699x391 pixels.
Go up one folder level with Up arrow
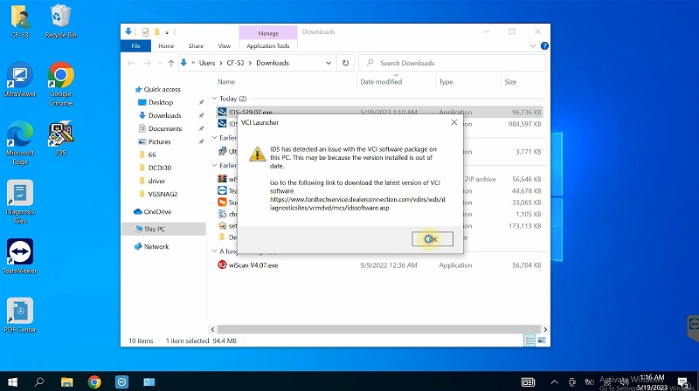pos(170,63)
